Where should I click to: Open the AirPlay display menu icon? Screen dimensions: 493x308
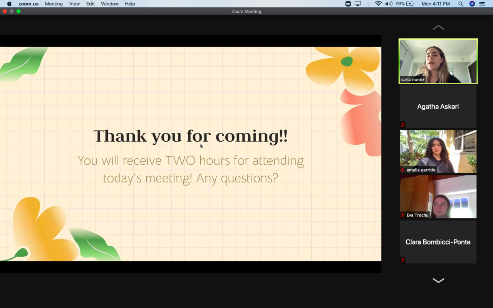pyautogui.click(x=358, y=4)
